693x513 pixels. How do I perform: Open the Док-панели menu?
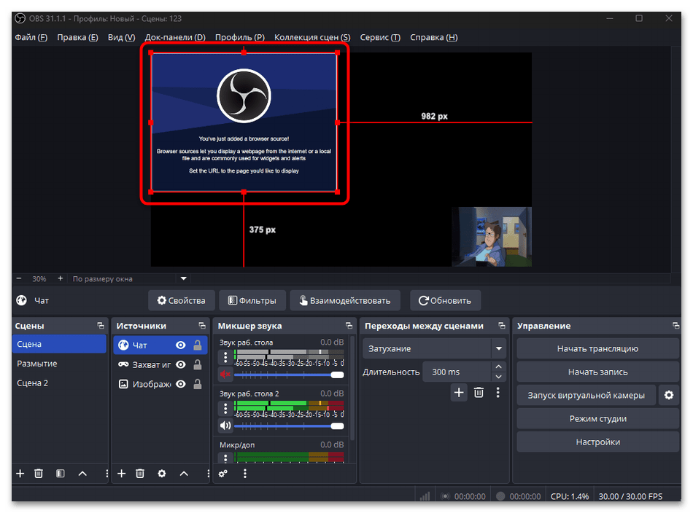175,37
